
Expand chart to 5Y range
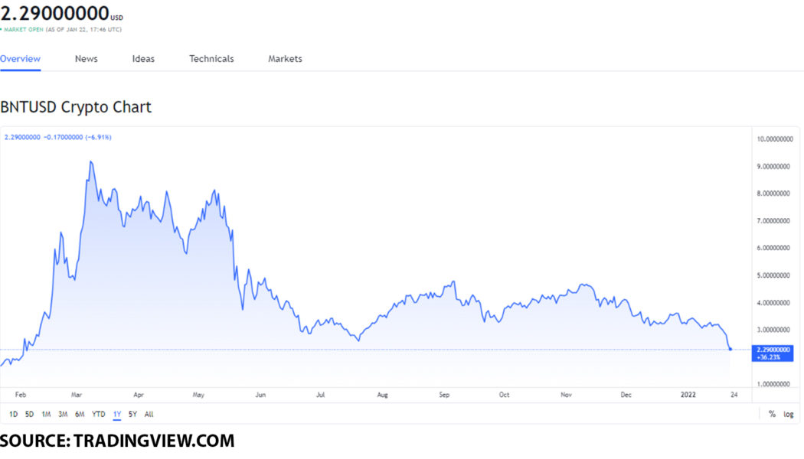133,414
